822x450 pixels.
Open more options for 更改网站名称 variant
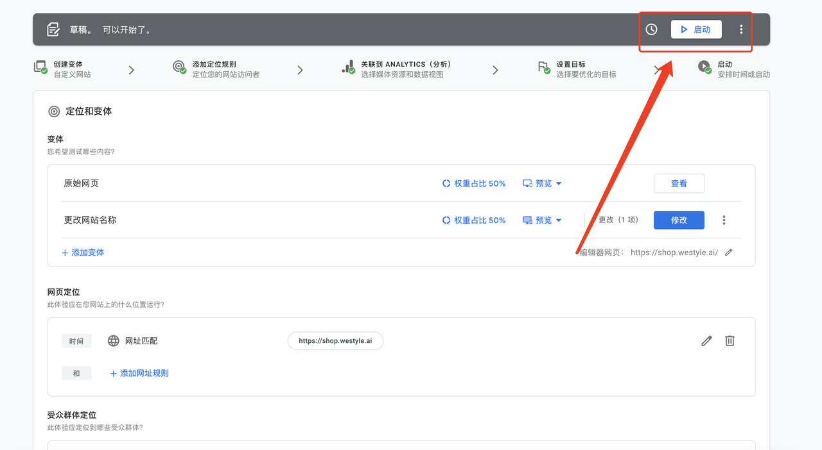click(724, 220)
